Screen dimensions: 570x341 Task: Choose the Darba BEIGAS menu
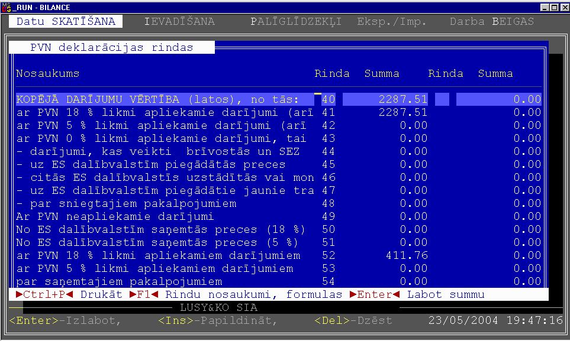pyautogui.click(x=491, y=22)
